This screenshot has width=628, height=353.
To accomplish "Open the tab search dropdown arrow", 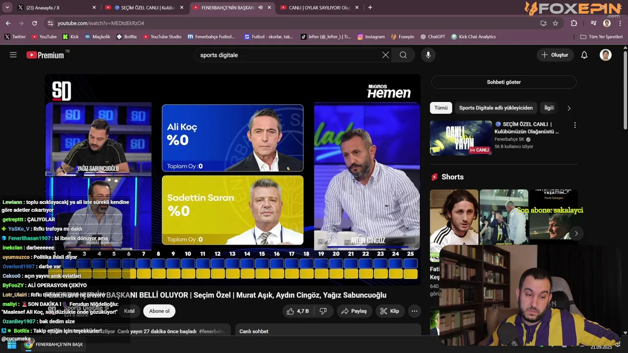I will coord(7,7).
